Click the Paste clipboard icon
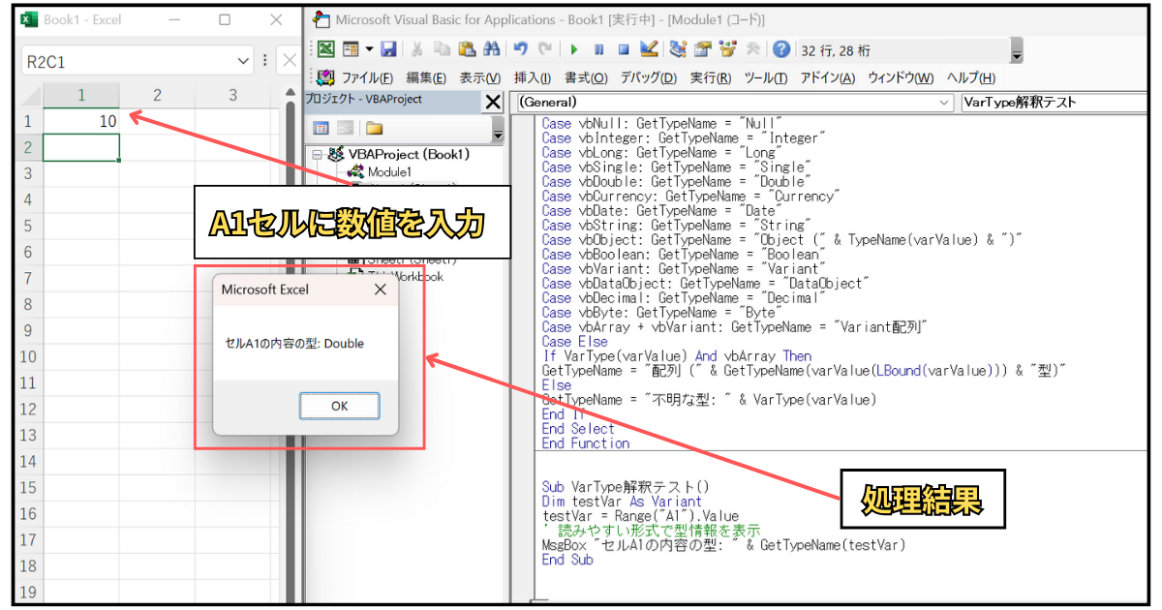 [x=467, y=48]
